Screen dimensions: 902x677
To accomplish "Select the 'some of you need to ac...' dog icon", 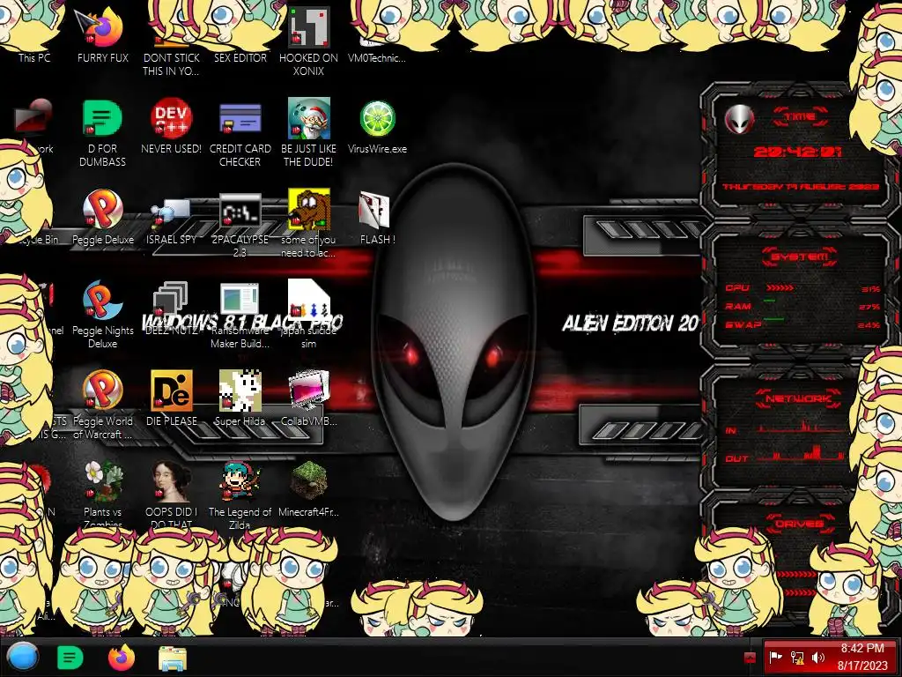I will pyautogui.click(x=309, y=210).
